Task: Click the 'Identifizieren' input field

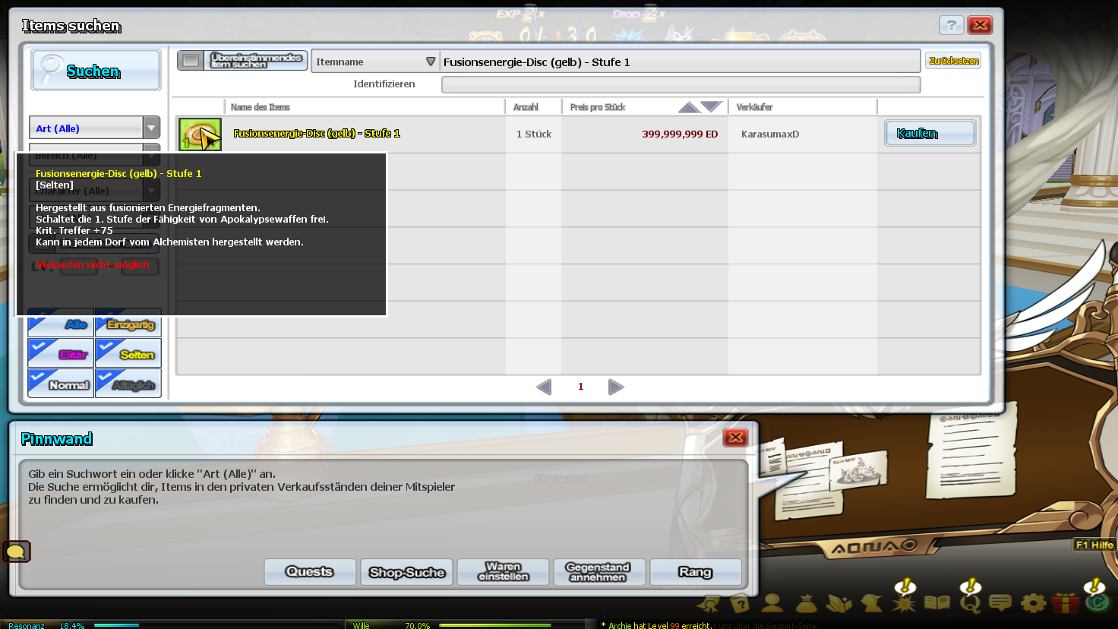Action: pyautogui.click(x=681, y=84)
